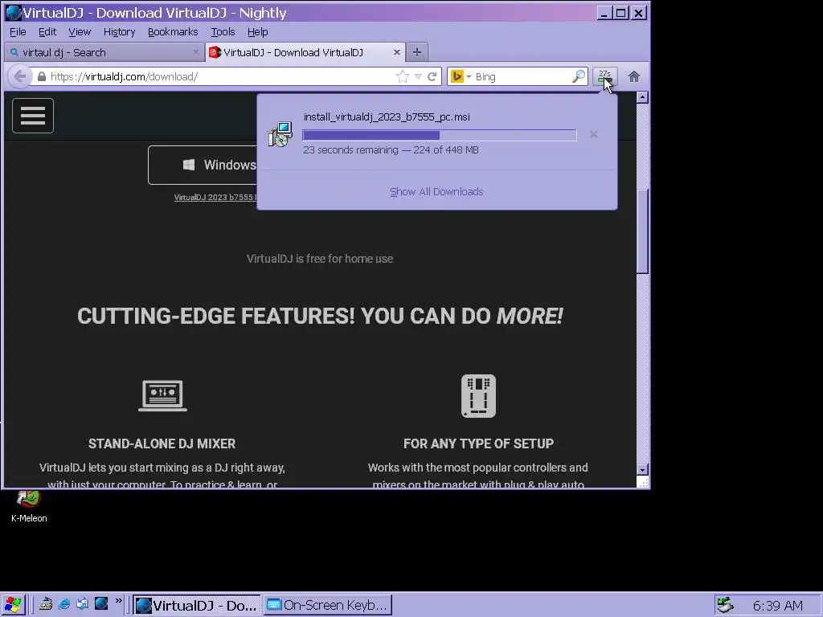The height and width of the screenshot is (617, 823).
Task: Click the controller setup icon
Action: pyautogui.click(x=478, y=396)
